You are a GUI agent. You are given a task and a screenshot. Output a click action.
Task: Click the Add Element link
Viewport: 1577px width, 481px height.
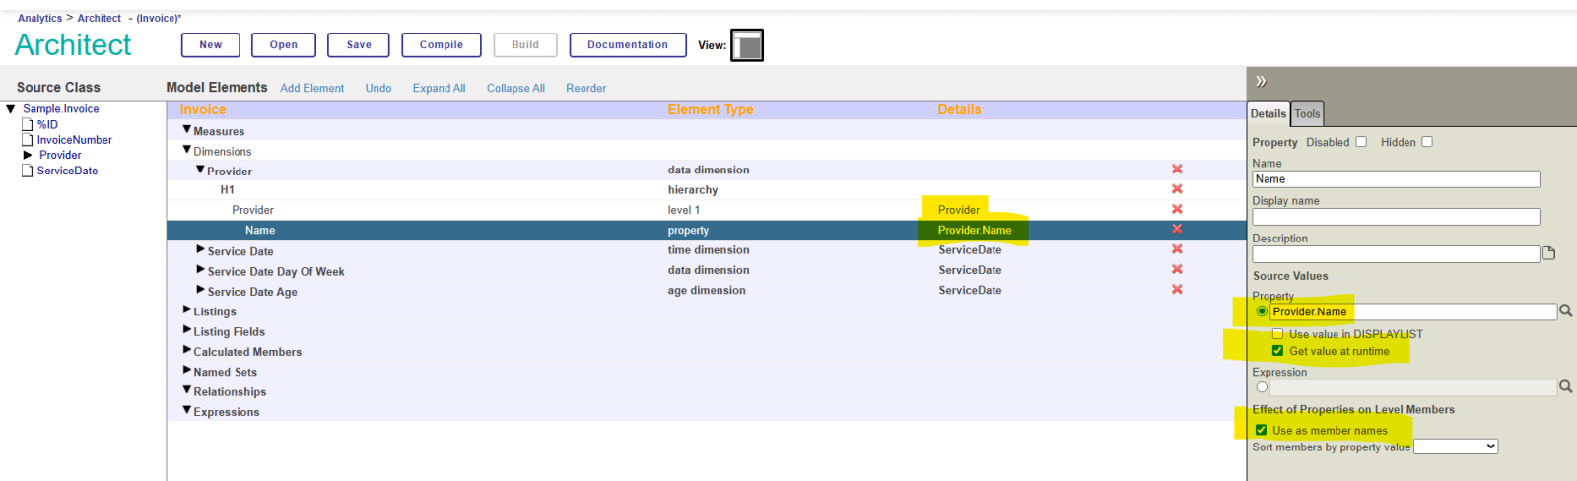pyautogui.click(x=311, y=88)
